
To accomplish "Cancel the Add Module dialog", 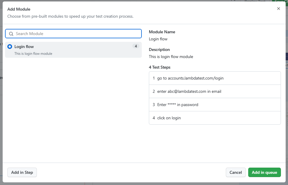I will pyautogui.click(x=236, y=172).
